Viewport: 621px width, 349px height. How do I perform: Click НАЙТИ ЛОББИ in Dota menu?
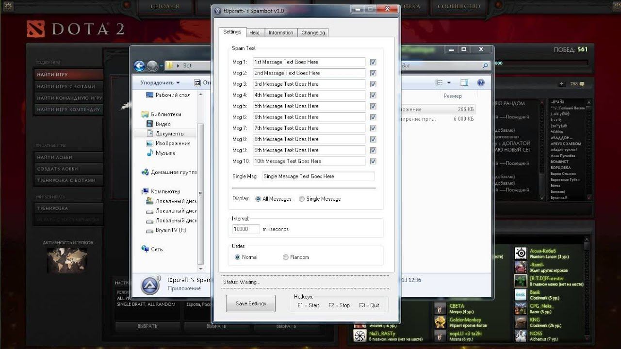pos(69,157)
